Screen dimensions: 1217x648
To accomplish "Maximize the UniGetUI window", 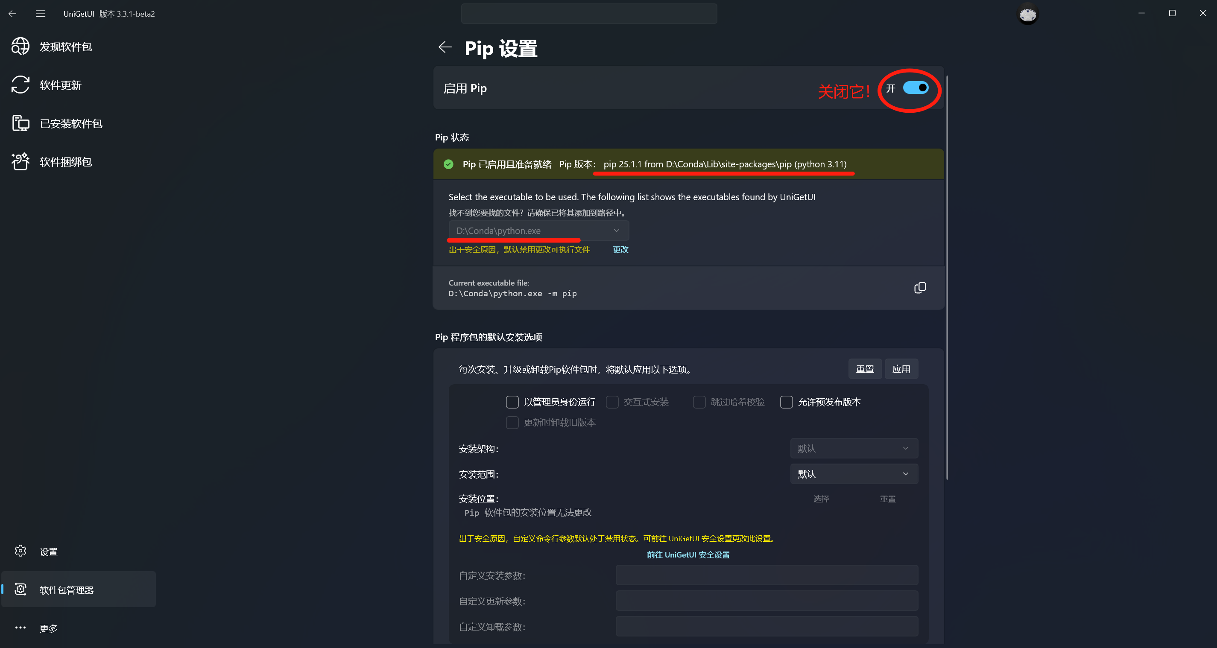I will tap(1172, 13).
